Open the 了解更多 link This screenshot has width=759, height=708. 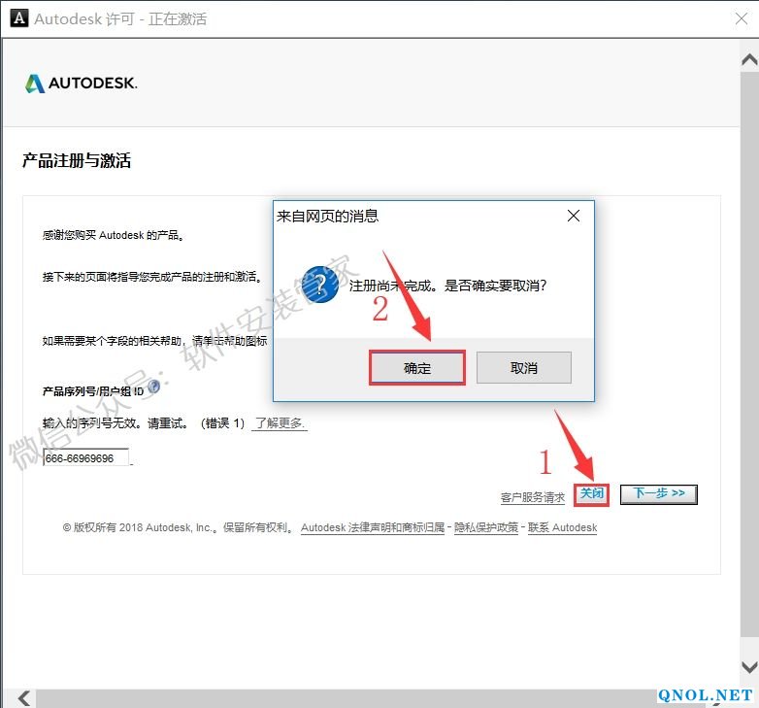(x=280, y=423)
